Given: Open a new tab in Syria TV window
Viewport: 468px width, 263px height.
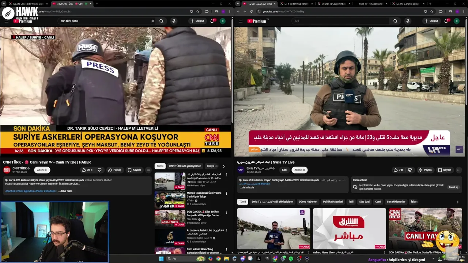Looking at the screenshot, I should pyautogui.click(x=430, y=4).
